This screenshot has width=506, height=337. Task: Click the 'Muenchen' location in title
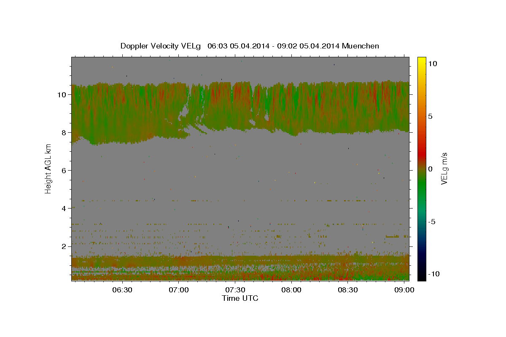pos(361,46)
